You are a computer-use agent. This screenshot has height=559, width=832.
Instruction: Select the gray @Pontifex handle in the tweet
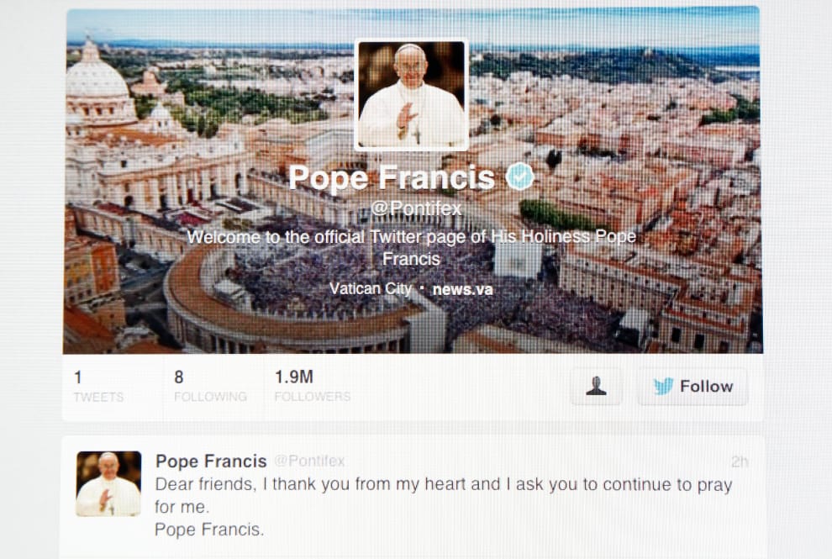click(x=309, y=461)
